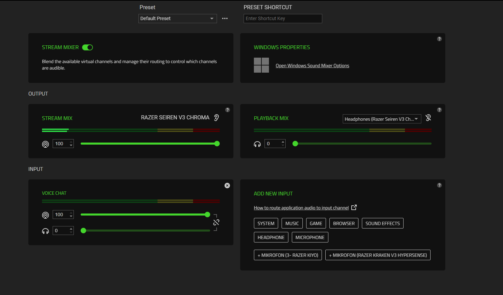The height and width of the screenshot is (295, 503).
Task: Toggle Voice Chat volume link icon
Action: coord(216,222)
